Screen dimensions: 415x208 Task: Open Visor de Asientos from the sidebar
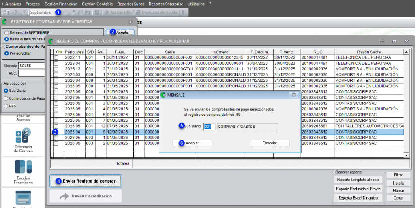click(x=23, y=118)
